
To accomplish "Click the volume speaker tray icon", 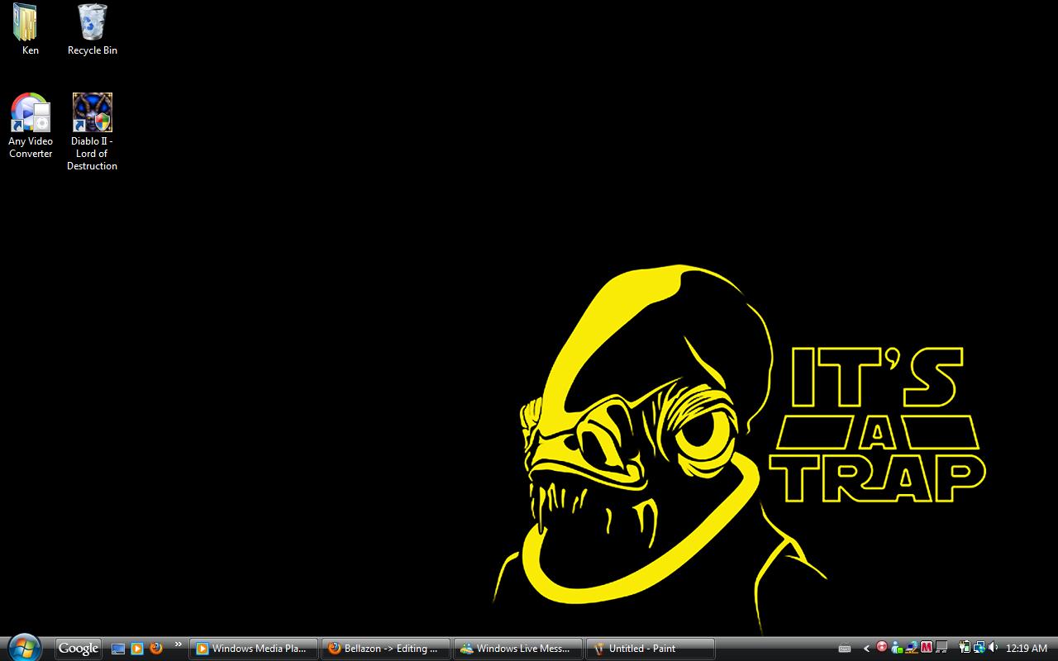I will click(x=993, y=648).
